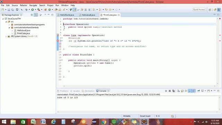Run the program with green Run button
This screenshot has width=222, height=125.
(33, 10)
